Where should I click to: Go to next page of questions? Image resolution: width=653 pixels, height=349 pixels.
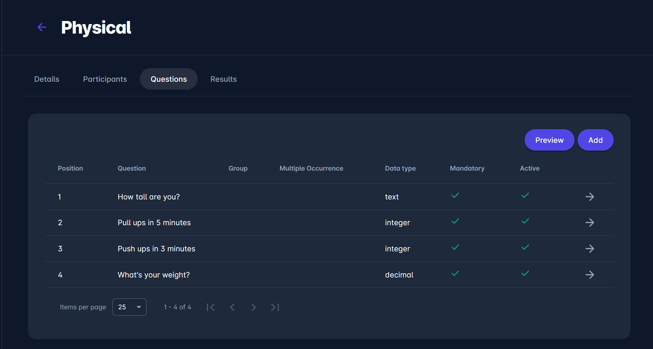[253, 307]
